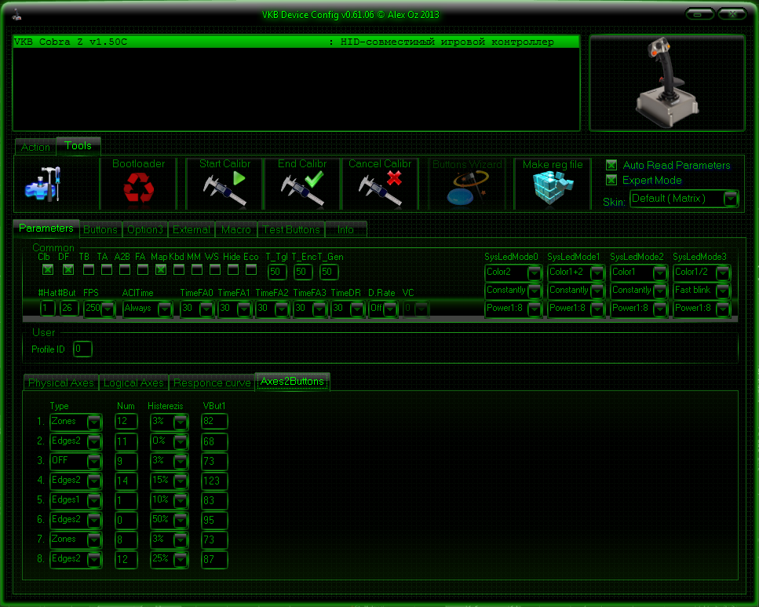The width and height of the screenshot is (759, 607).
Task: Click the joystick device image
Action: (x=666, y=82)
